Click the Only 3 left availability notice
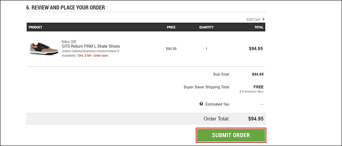Image resolution: width=342 pixels, height=146 pixels. [x=93, y=56]
